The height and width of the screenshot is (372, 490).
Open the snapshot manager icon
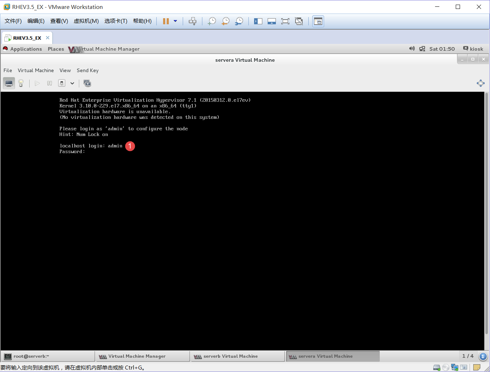239,21
